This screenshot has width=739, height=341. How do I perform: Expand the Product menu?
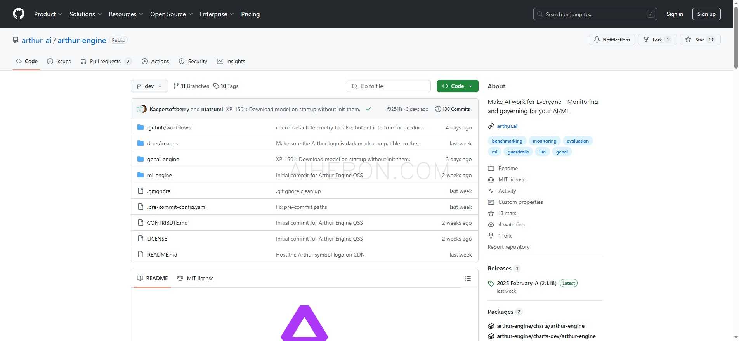pos(48,14)
